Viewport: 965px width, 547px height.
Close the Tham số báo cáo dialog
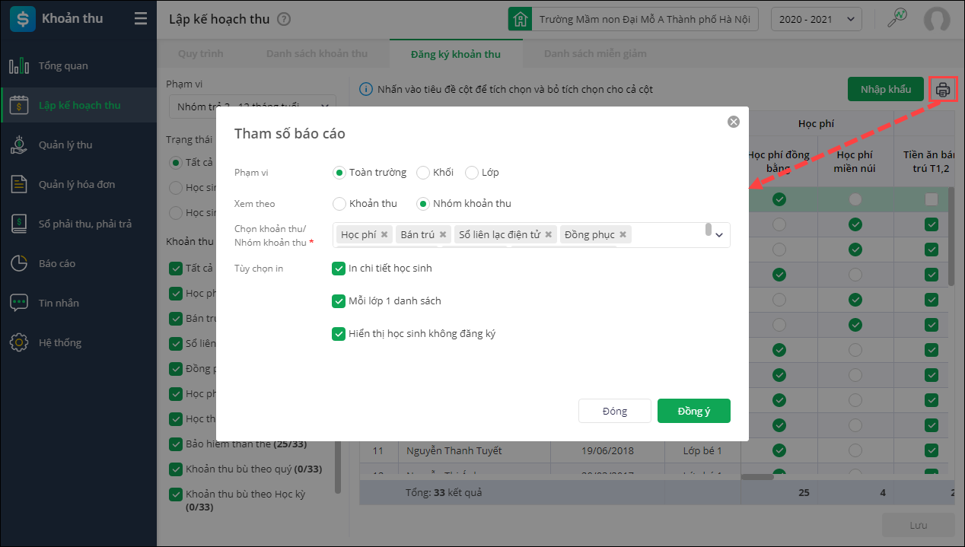(734, 122)
